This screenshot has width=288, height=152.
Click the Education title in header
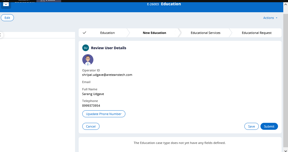[171, 4]
